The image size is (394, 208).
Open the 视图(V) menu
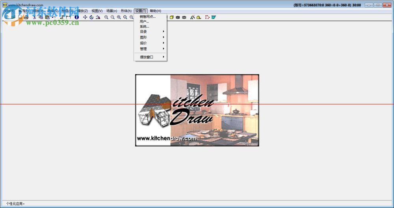(97, 11)
